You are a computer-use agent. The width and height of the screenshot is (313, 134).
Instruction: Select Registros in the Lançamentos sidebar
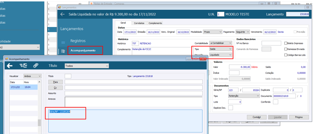[78, 41]
